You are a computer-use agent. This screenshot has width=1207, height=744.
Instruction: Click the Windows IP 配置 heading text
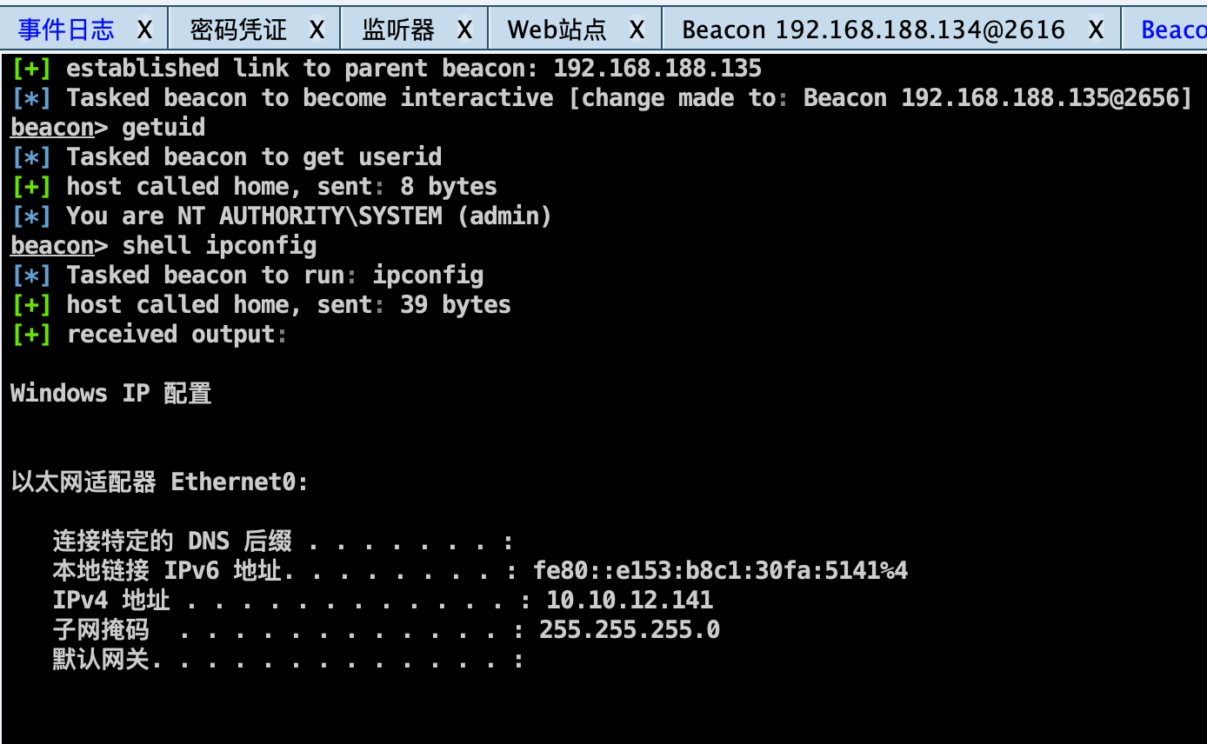(111, 393)
